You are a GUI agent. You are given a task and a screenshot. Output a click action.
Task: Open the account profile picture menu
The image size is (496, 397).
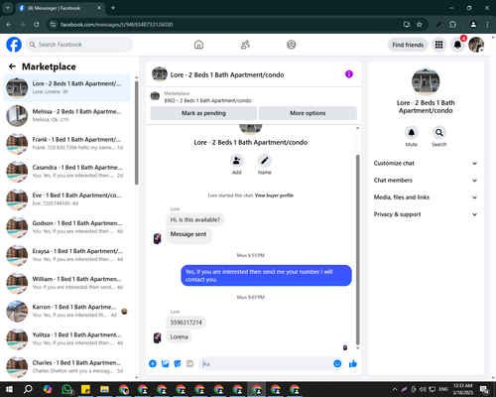tap(476, 45)
